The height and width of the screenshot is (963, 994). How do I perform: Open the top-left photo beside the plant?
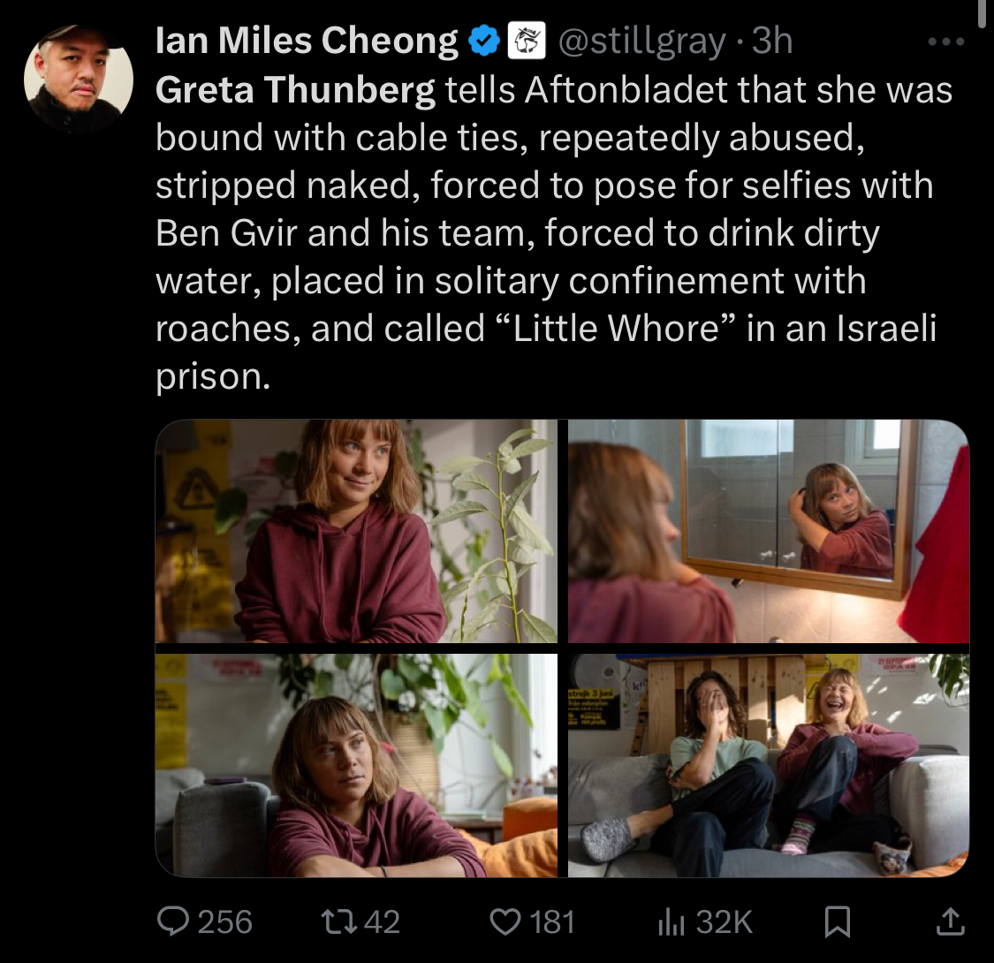(x=356, y=531)
